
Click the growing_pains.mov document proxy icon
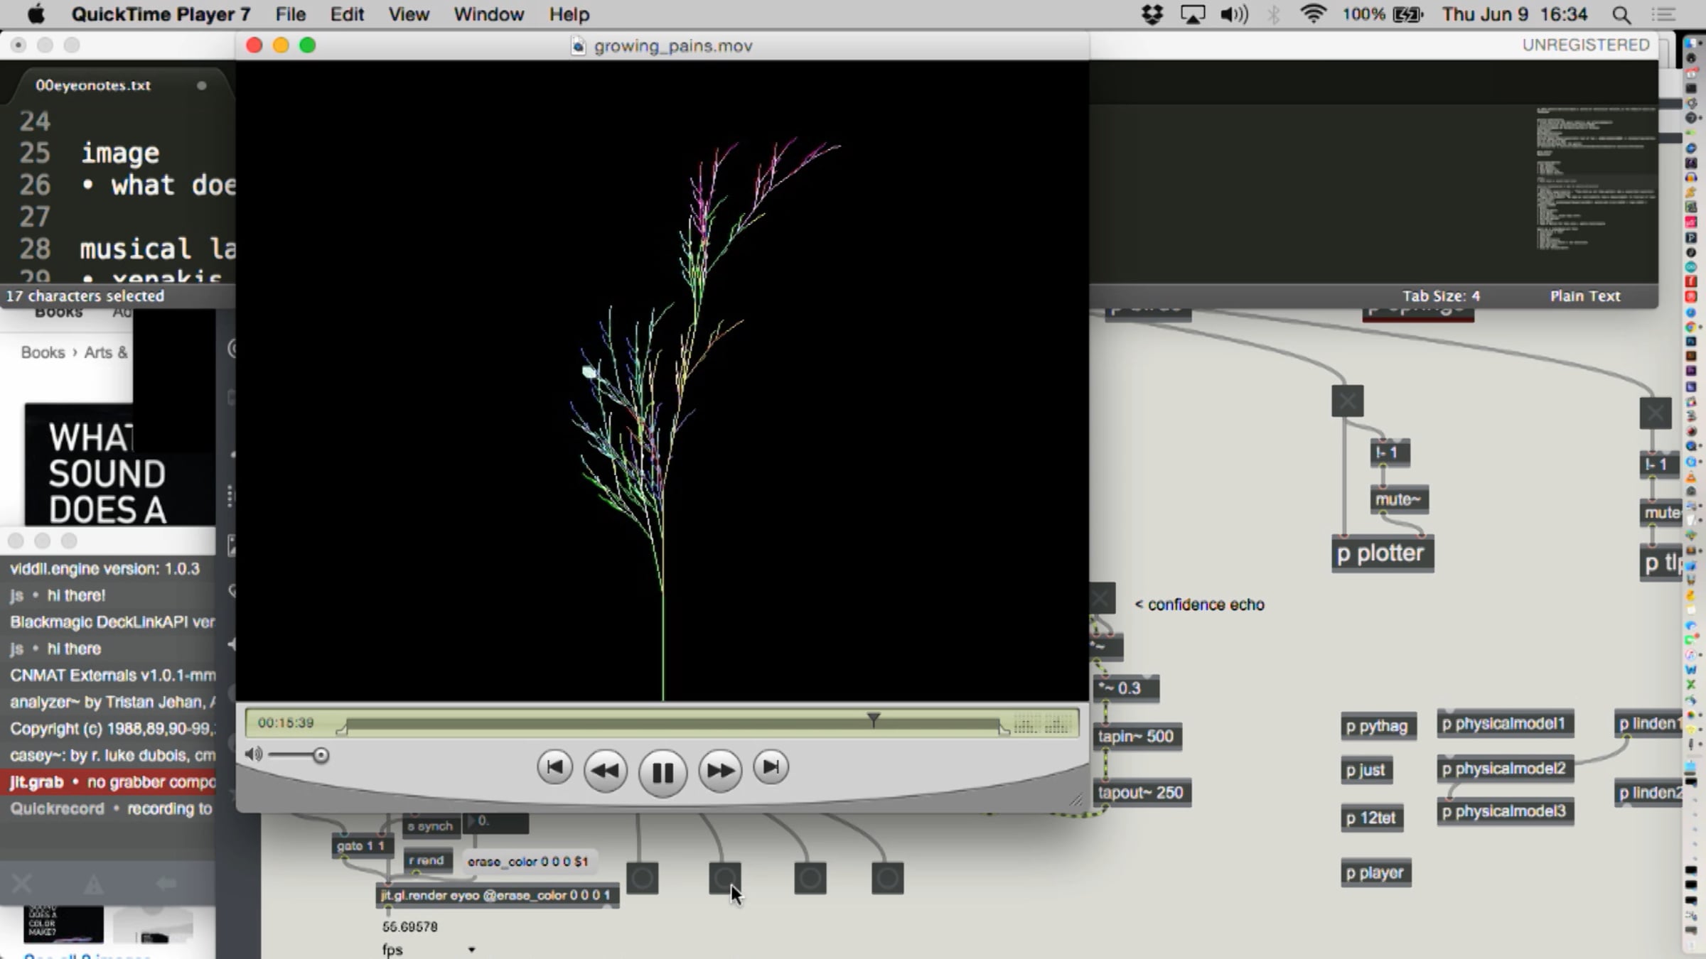[579, 46]
